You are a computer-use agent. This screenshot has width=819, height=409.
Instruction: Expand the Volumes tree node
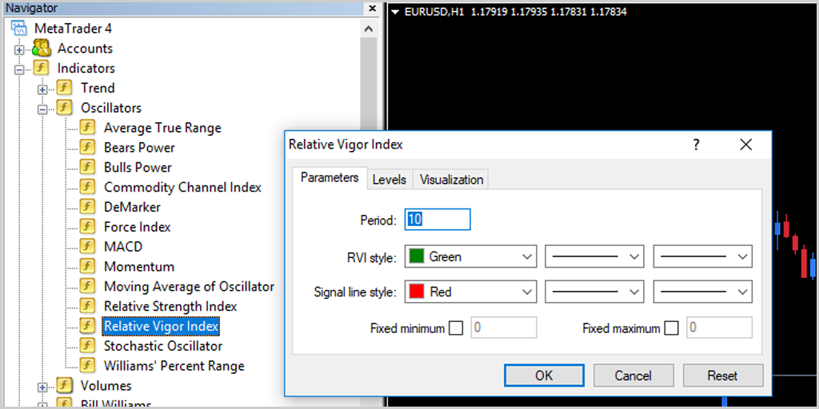43,387
